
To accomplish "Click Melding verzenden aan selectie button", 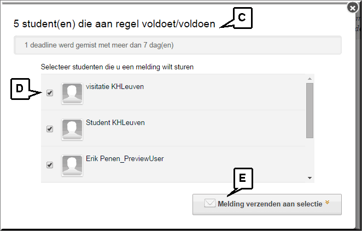I will coord(267,204).
